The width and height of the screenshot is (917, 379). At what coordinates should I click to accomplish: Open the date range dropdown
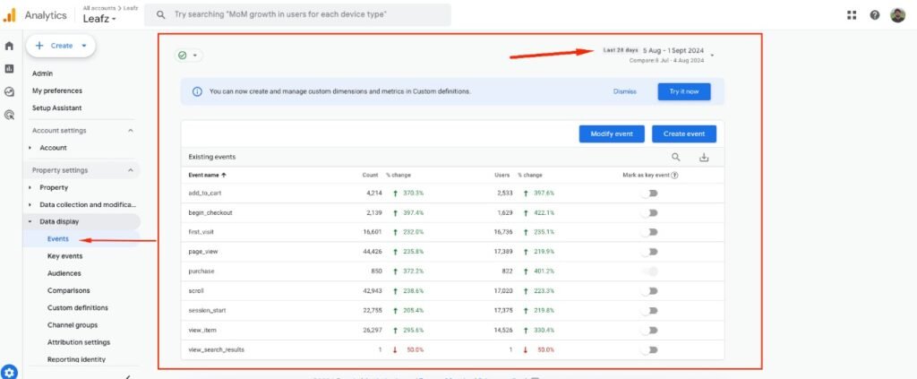[x=712, y=56]
